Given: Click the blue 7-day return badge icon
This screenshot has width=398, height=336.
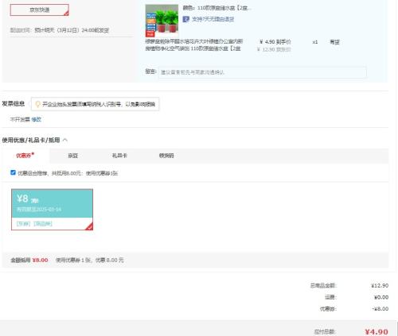Looking at the screenshot, I should (x=186, y=19).
